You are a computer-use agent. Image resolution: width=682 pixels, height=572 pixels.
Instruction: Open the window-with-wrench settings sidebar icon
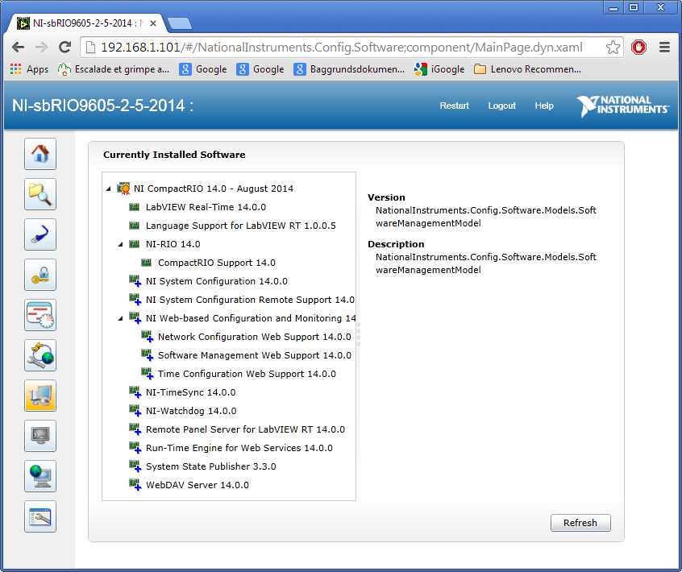(40, 516)
